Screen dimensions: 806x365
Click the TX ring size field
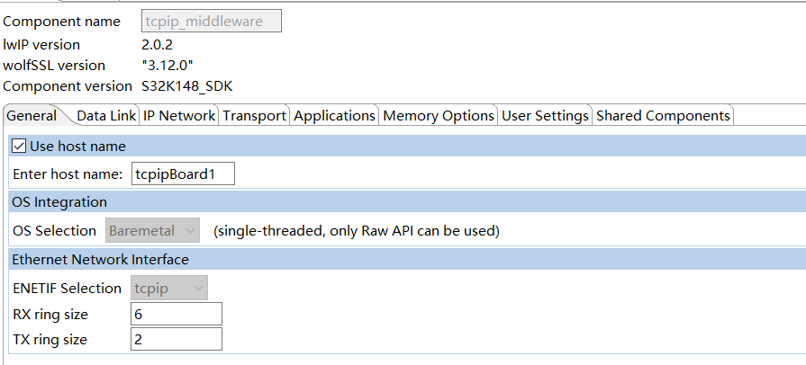[176, 340]
